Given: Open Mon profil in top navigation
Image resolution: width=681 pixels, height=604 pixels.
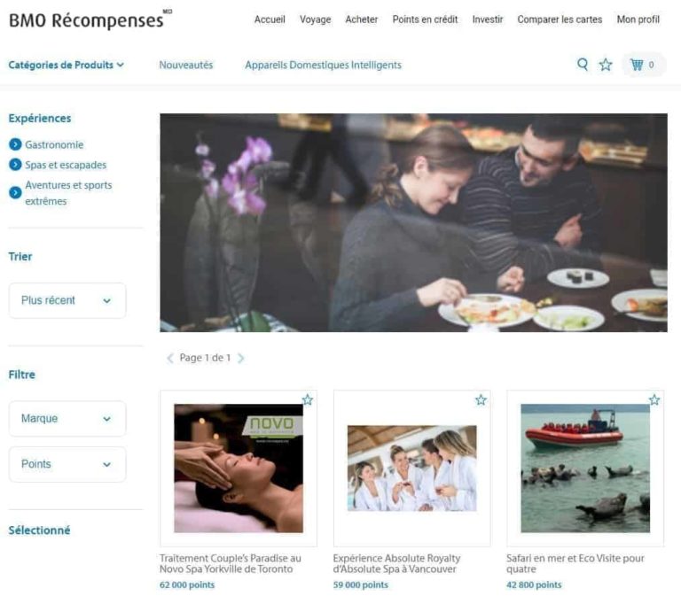Looking at the screenshot, I should (x=638, y=19).
